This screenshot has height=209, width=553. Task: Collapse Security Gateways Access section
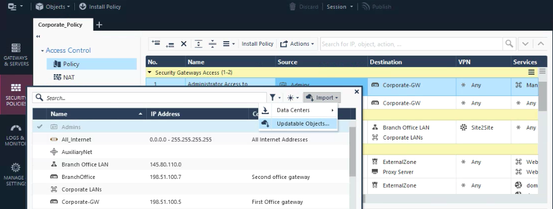tap(150, 72)
